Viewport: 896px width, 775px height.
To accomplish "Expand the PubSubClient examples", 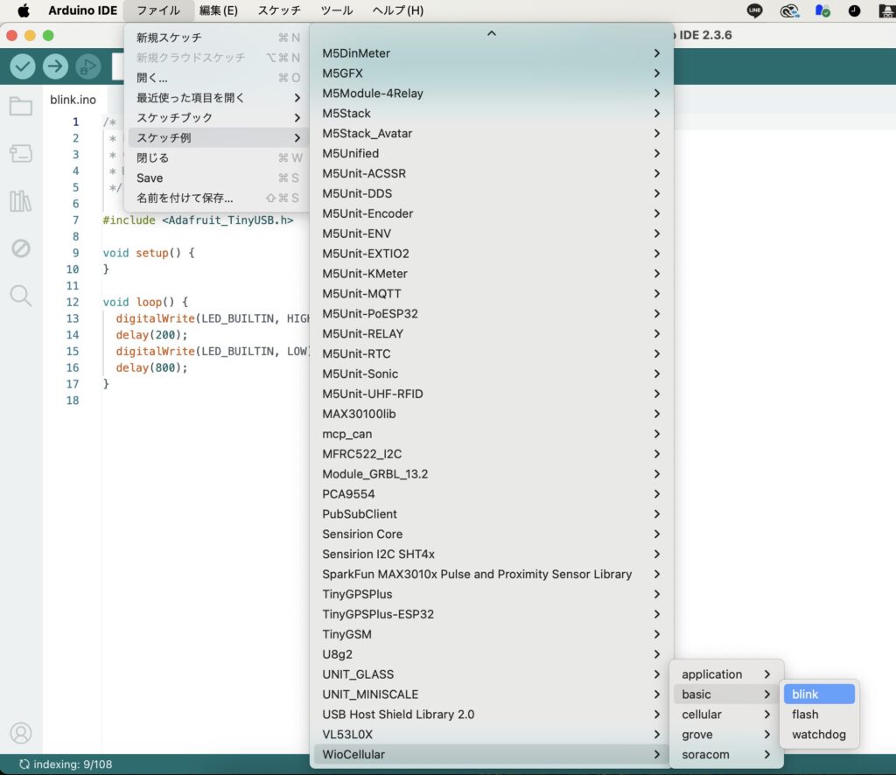I will coord(492,514).
